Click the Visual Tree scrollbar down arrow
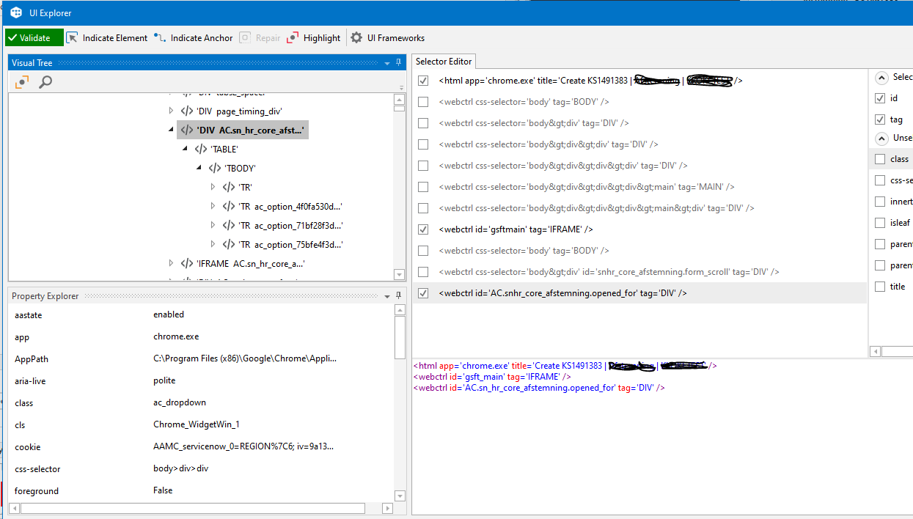 (400, 274)
